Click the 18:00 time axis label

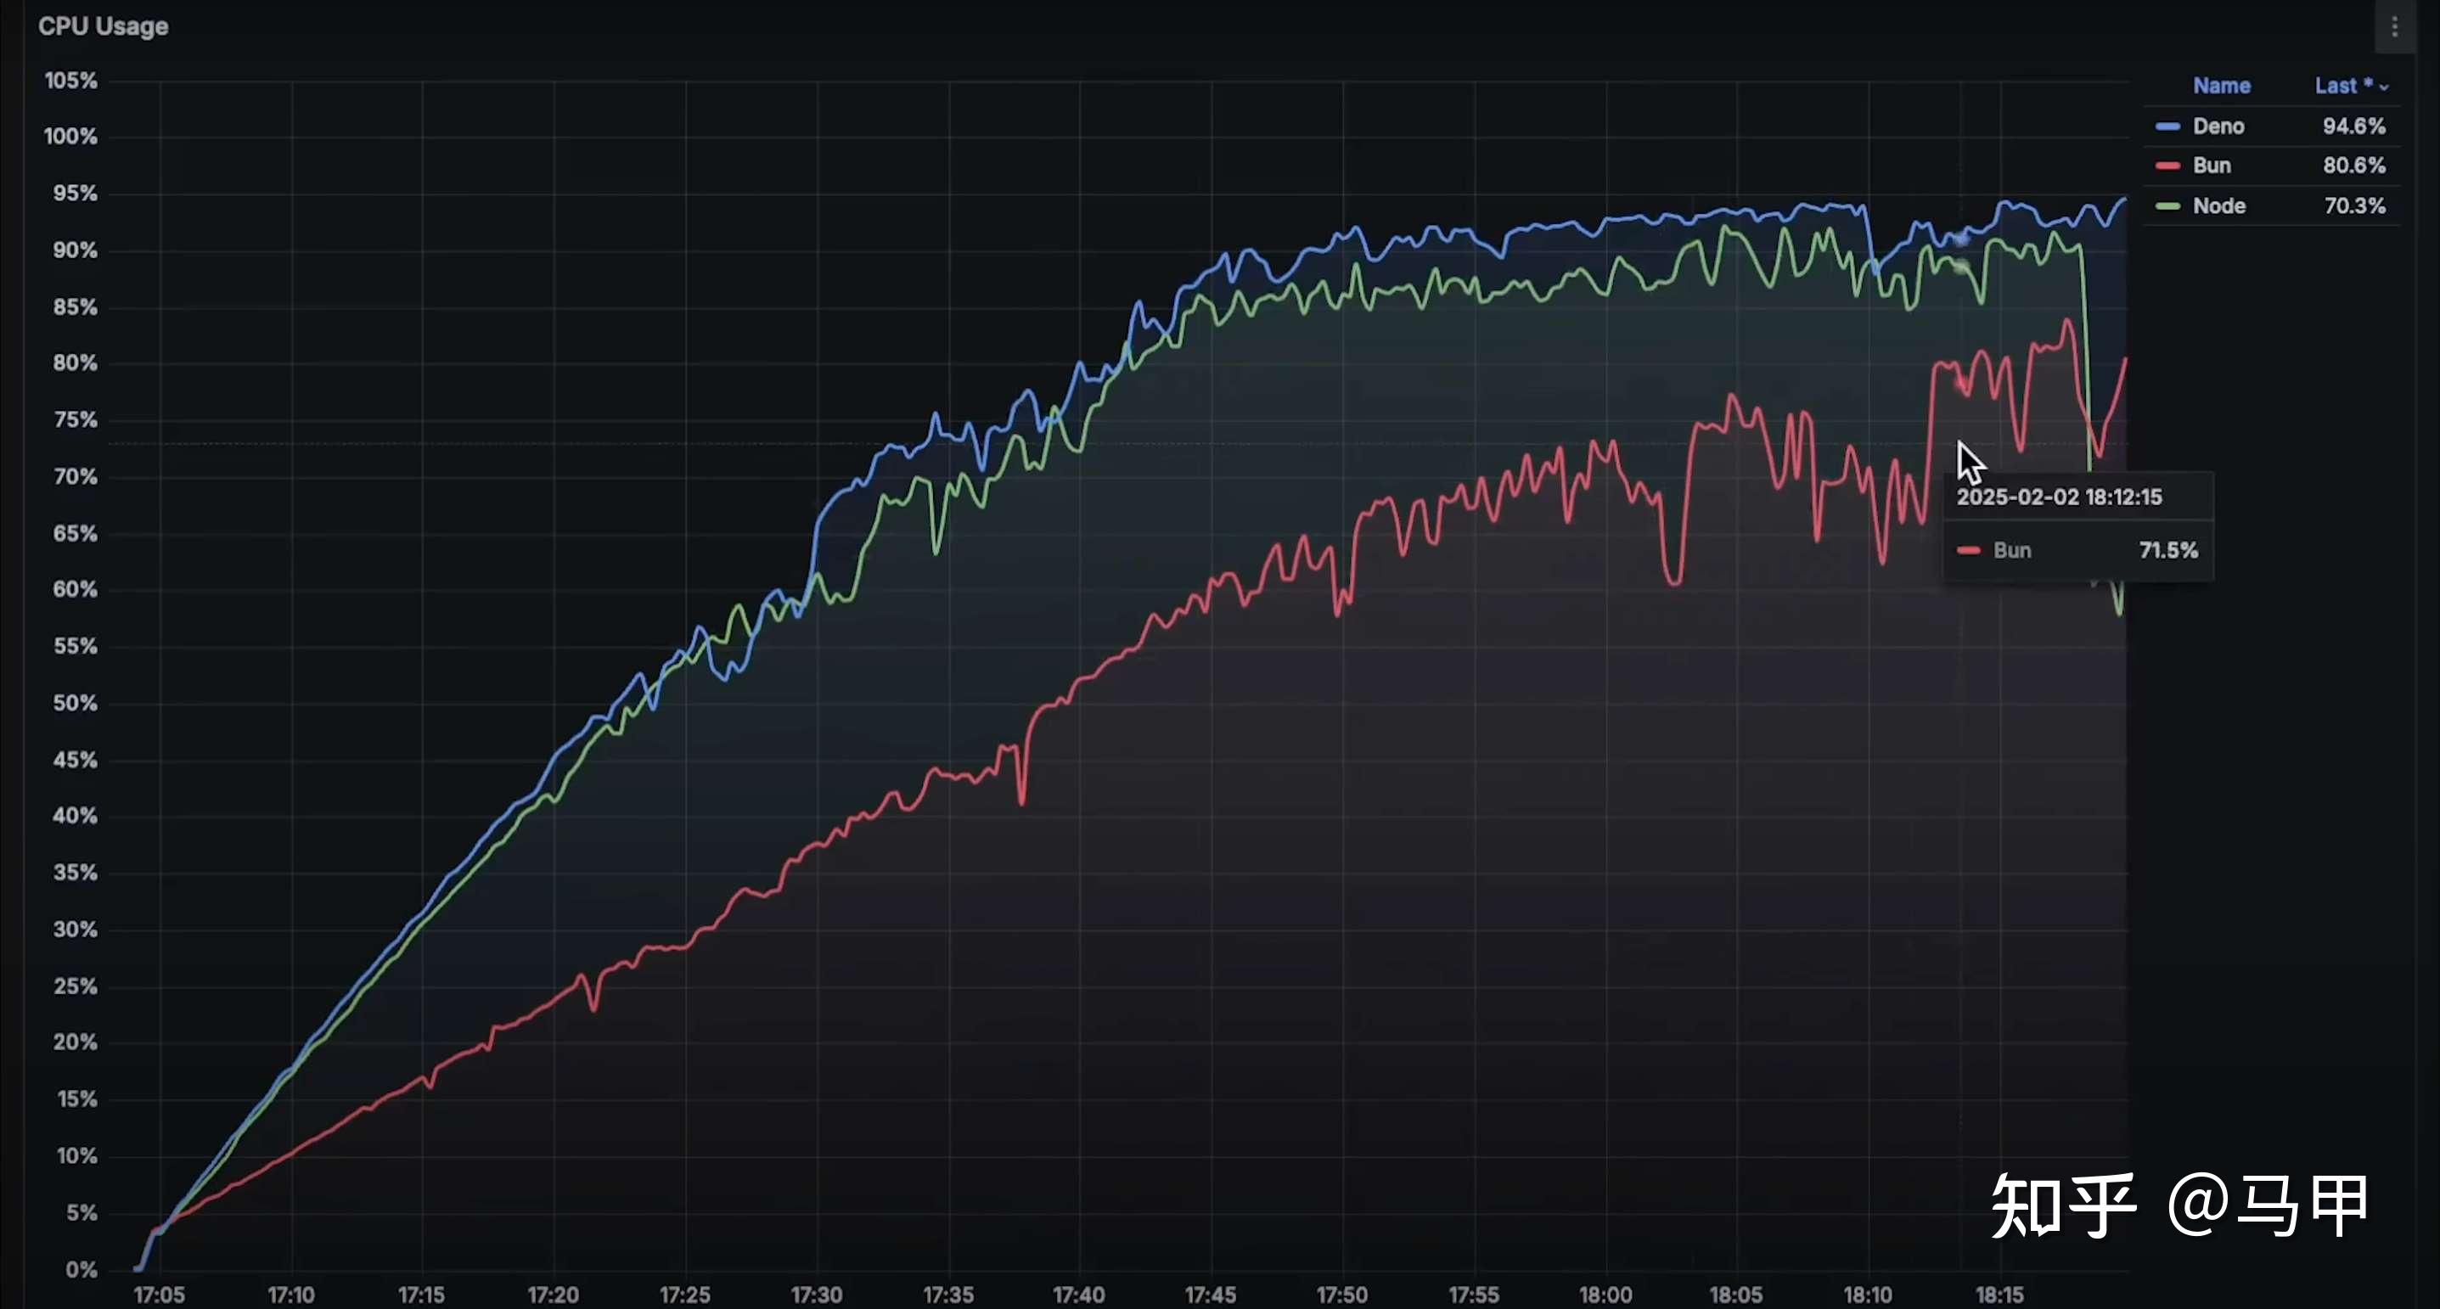point(1605,1294)
